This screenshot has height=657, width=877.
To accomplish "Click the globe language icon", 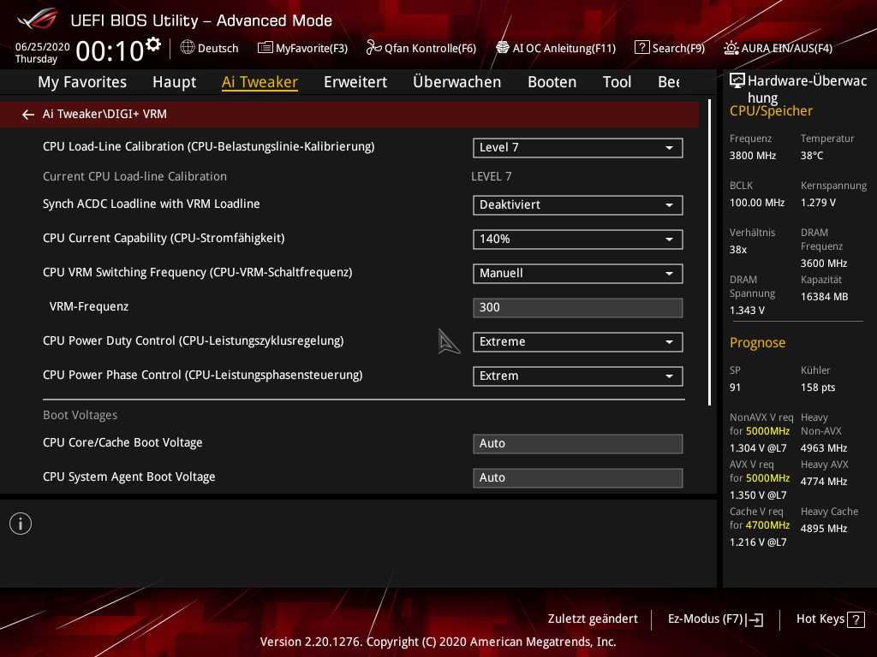I will [188, 48].
